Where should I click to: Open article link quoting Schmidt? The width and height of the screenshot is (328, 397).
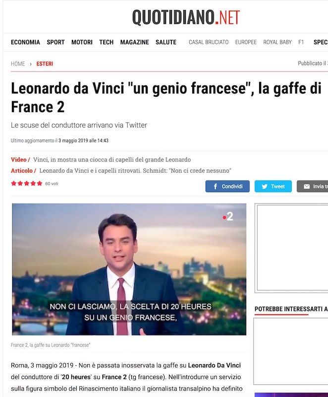[x=135, y=171]
